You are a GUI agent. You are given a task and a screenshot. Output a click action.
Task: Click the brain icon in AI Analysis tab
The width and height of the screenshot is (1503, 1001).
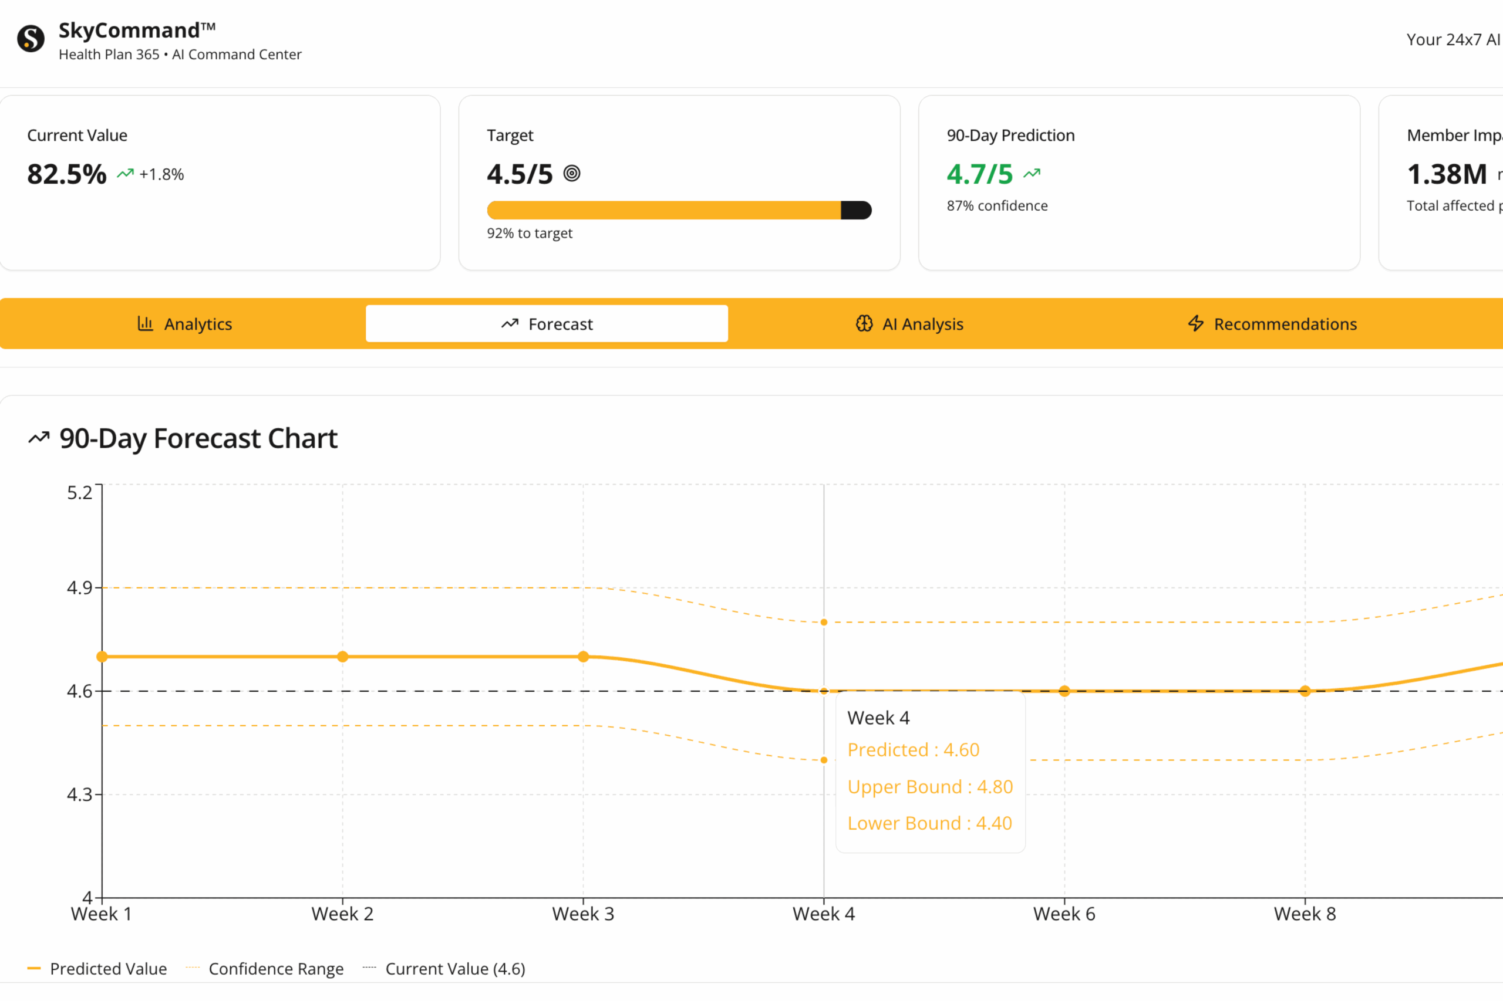864,324
